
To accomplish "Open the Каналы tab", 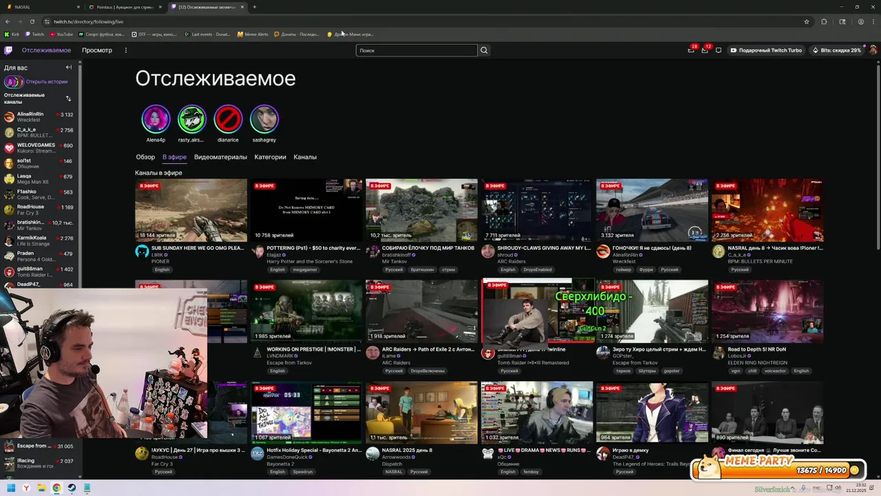I will tap(305, 157).
